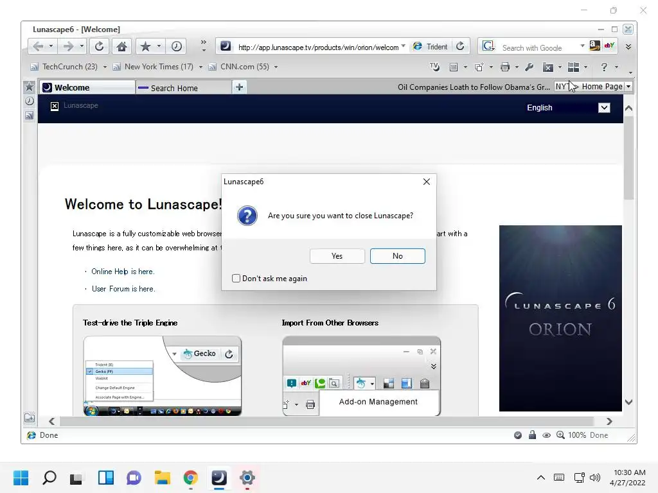Open the Home page via house icon
Viewport: 658px width, 493px height.
(121, 46)
